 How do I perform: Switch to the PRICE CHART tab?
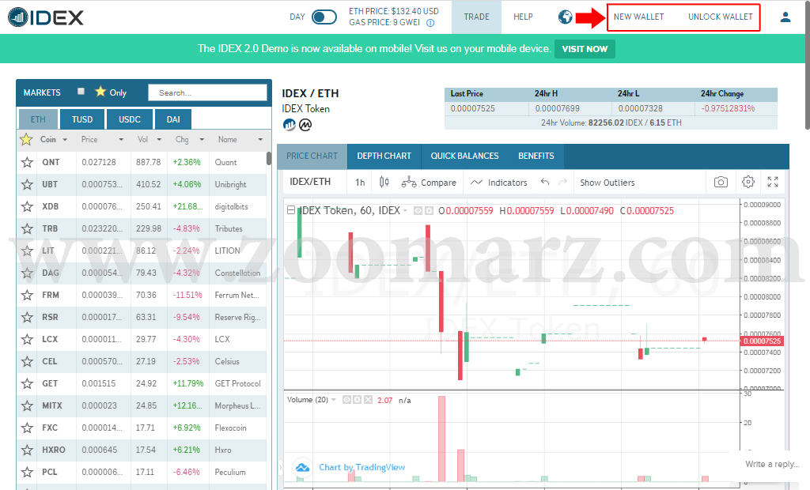pyautogui.click(x=312, y=156)
